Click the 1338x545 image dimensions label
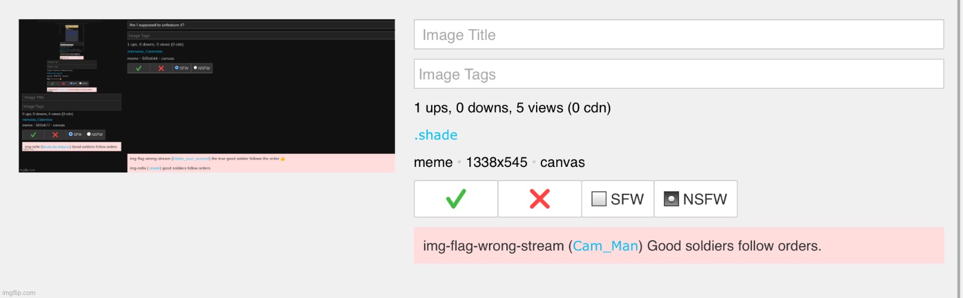This screenshot has height=298, width=963. click(497, 162)
